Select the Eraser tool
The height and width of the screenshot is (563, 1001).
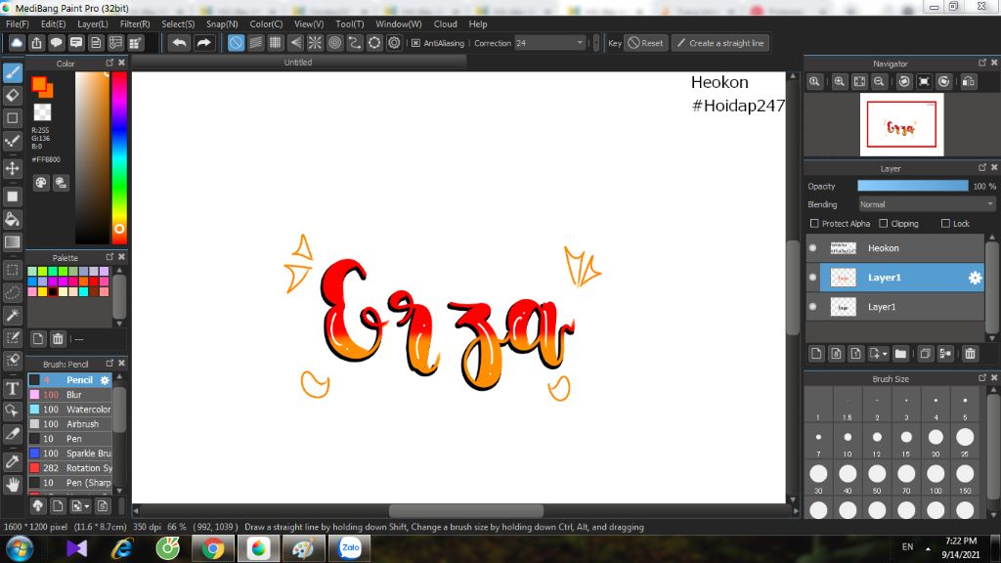(x=13, y=95)
